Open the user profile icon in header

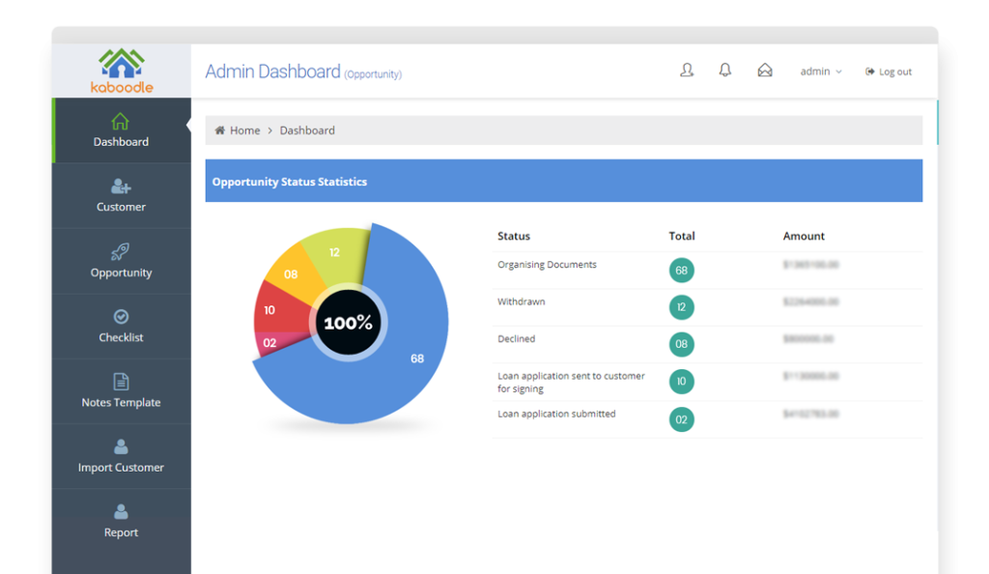687,71
